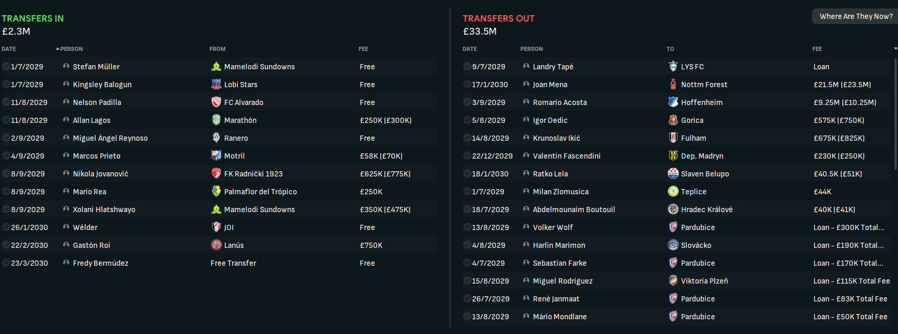898x334 pixels.
Task: Sort transfers in by Person column
Action: point(71,49)
